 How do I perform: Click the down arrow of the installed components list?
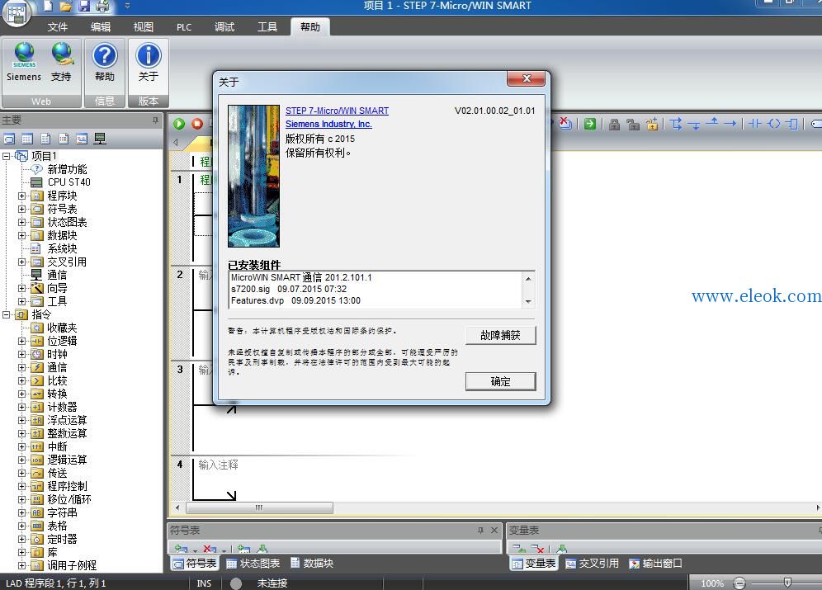(x=528, y=301)
